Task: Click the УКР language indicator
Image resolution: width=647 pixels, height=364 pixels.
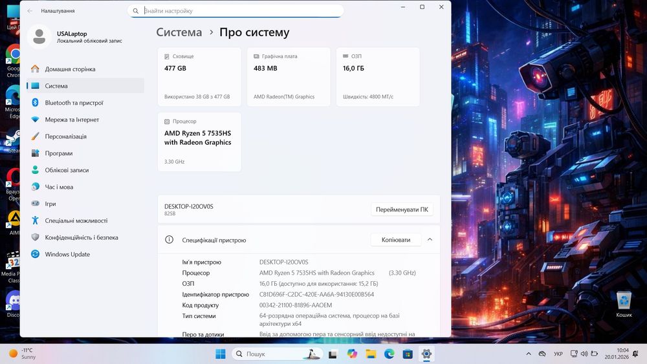Action: pos(558,354)
